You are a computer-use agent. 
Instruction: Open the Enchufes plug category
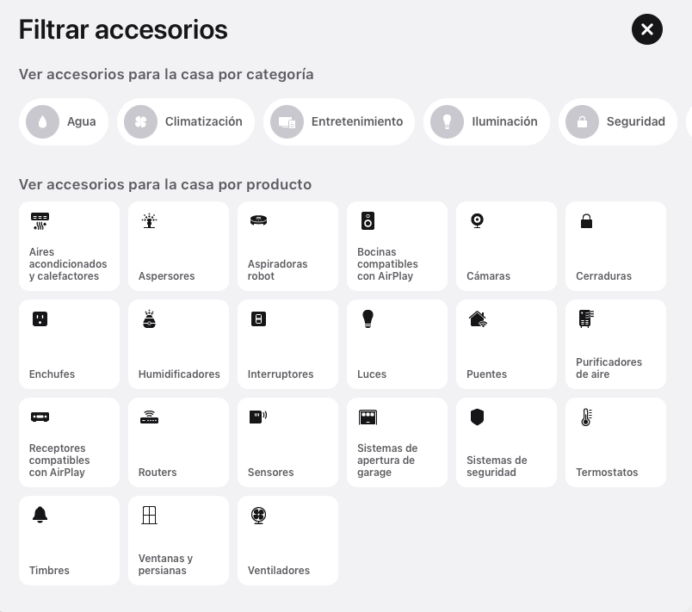tap(69, 343)
